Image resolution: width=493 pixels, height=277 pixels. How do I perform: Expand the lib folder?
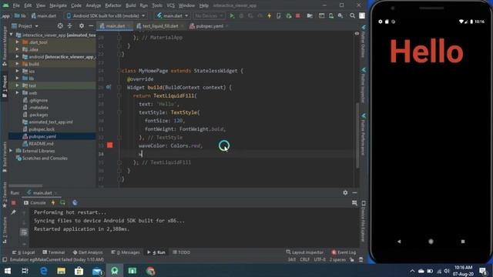(x=17, y=78)
